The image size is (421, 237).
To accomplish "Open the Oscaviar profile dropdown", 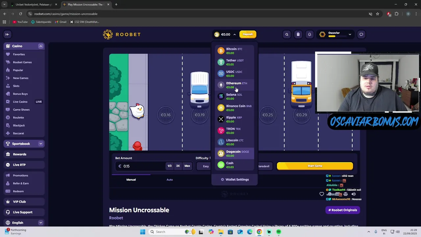I will pos(335,34).
